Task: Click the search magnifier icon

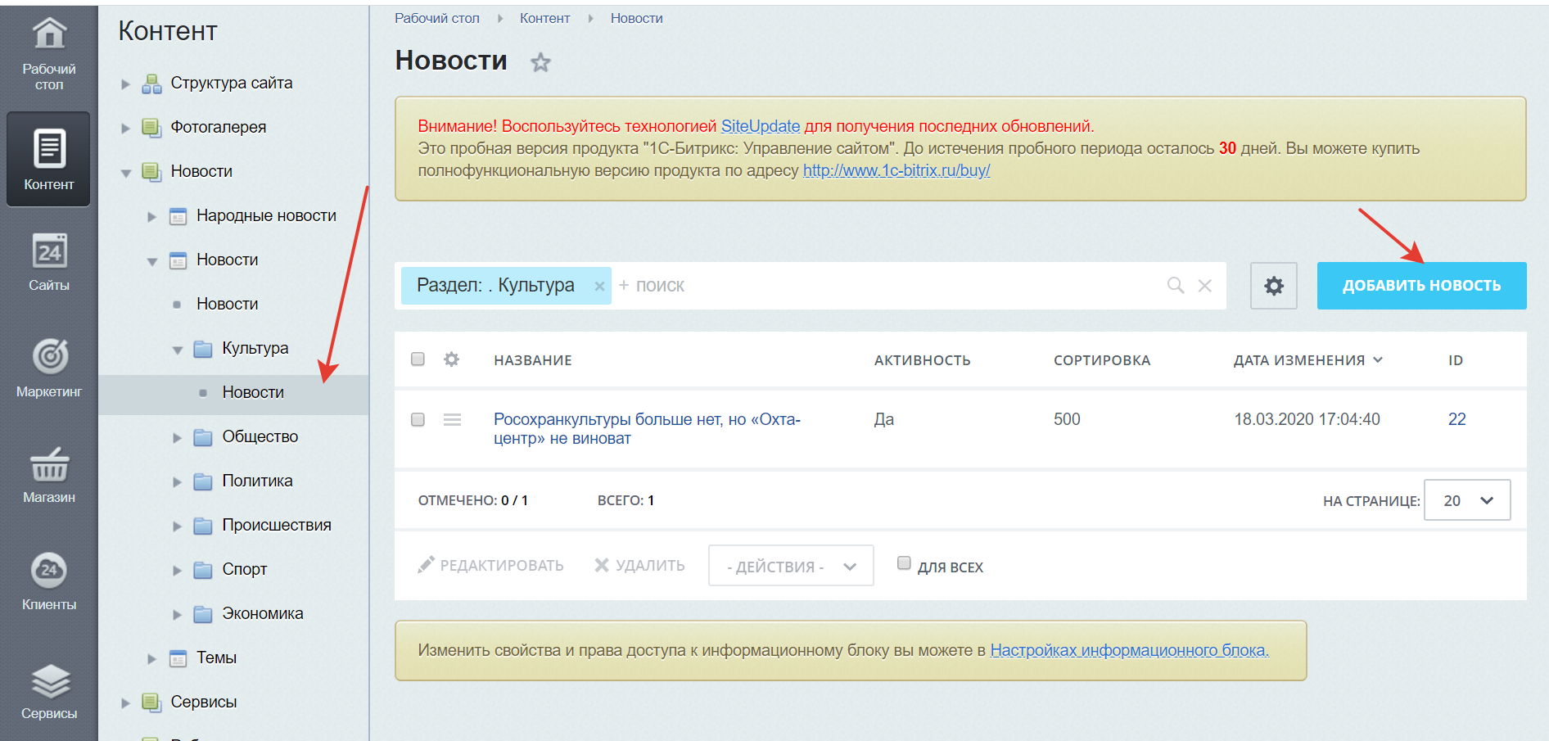Action: click(x=1176, y=285)
